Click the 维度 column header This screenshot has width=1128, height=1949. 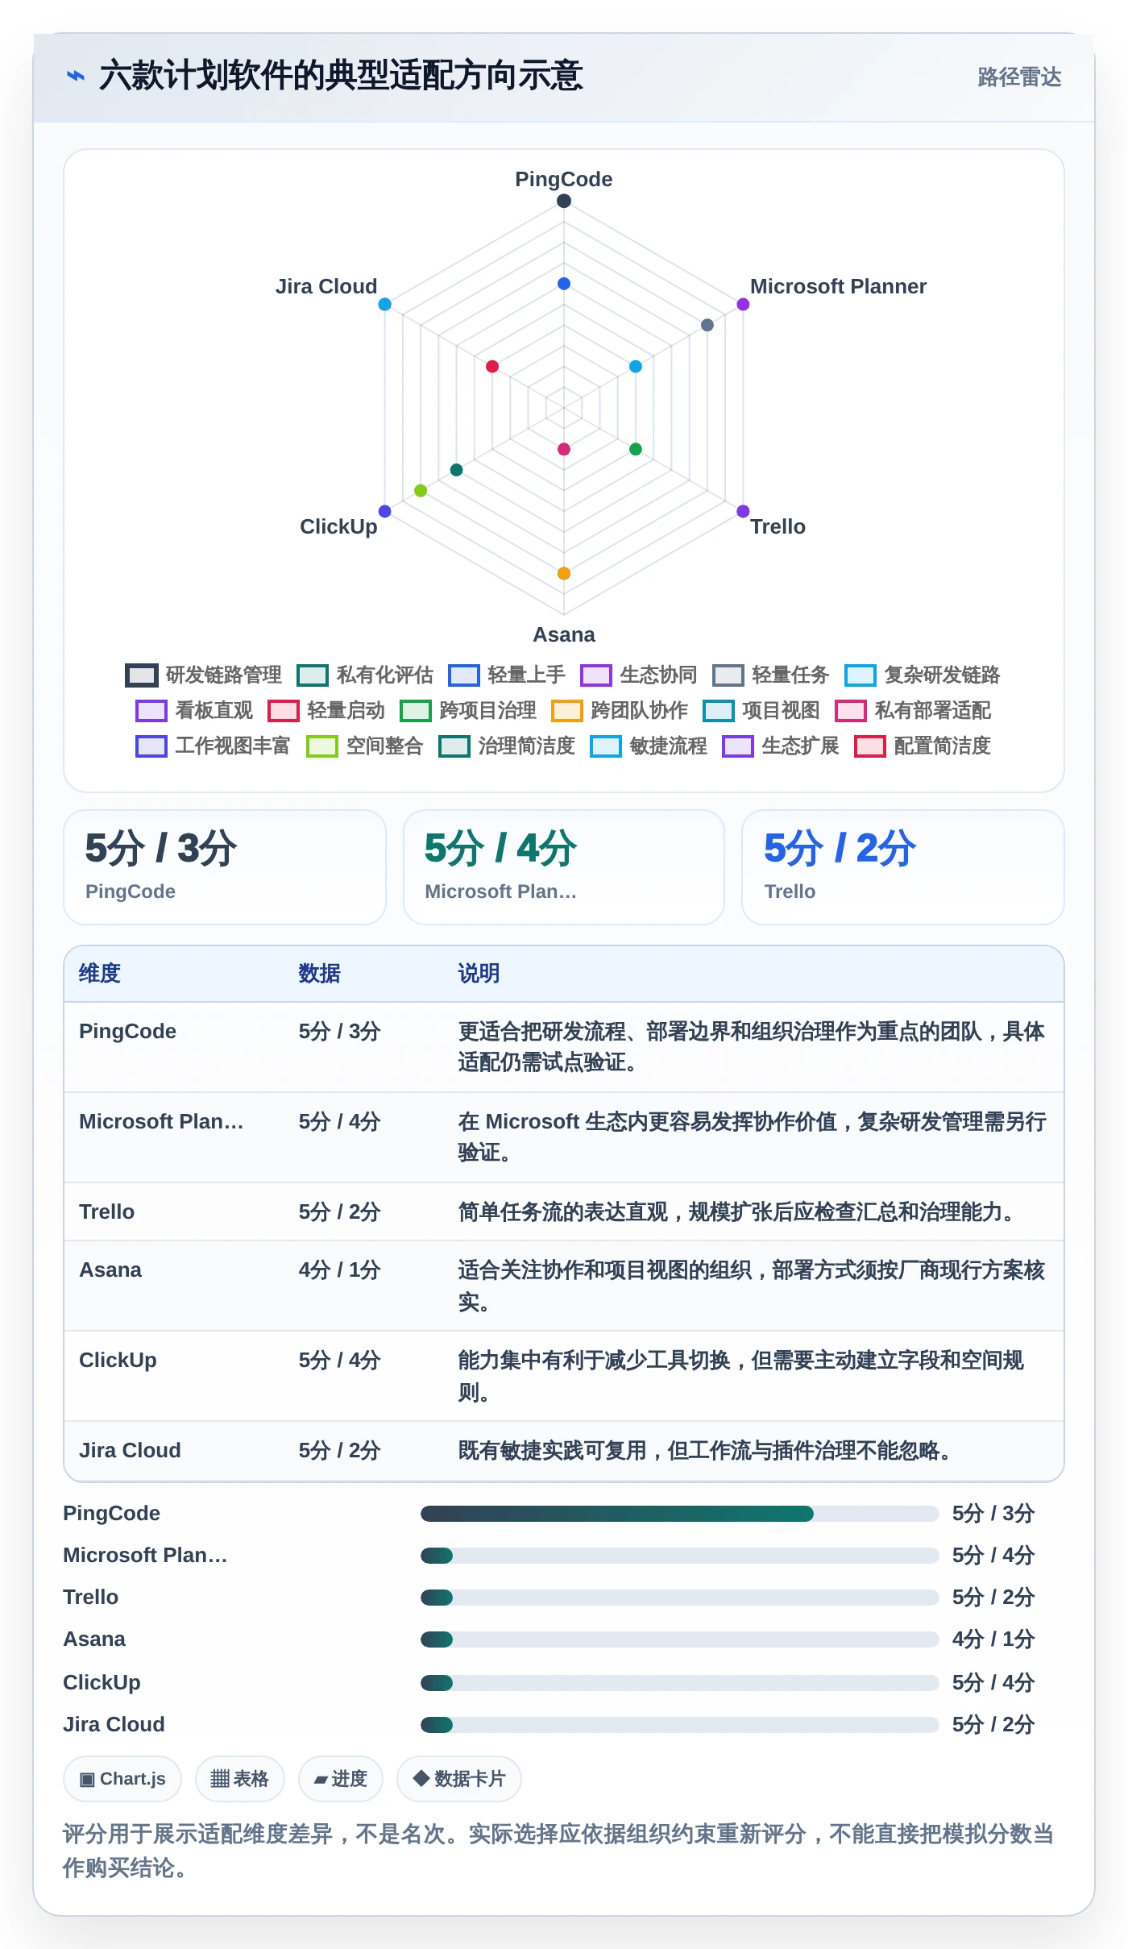coord(100,973)
